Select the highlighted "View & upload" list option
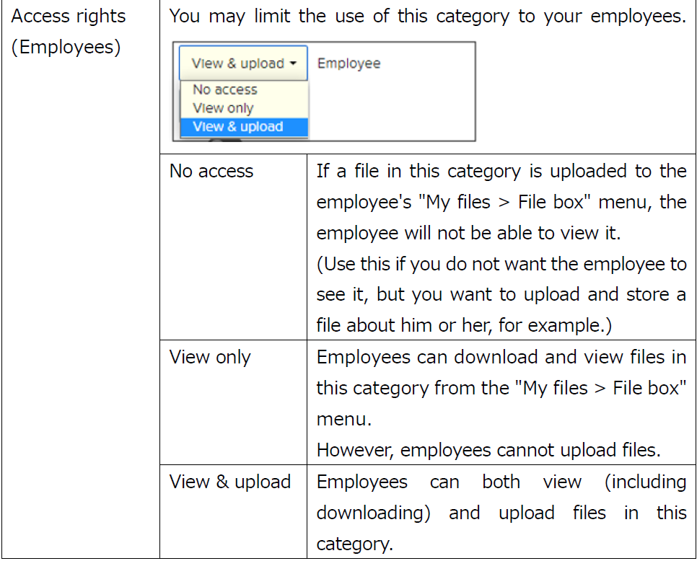This screenshot has width=697, height=561. [237, 127]
